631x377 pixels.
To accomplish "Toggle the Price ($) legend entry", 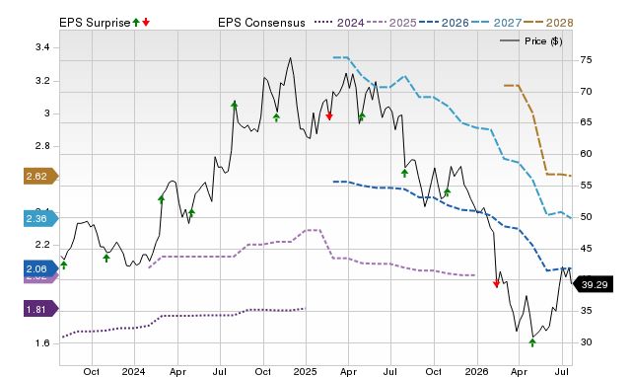I will [531, 41].
